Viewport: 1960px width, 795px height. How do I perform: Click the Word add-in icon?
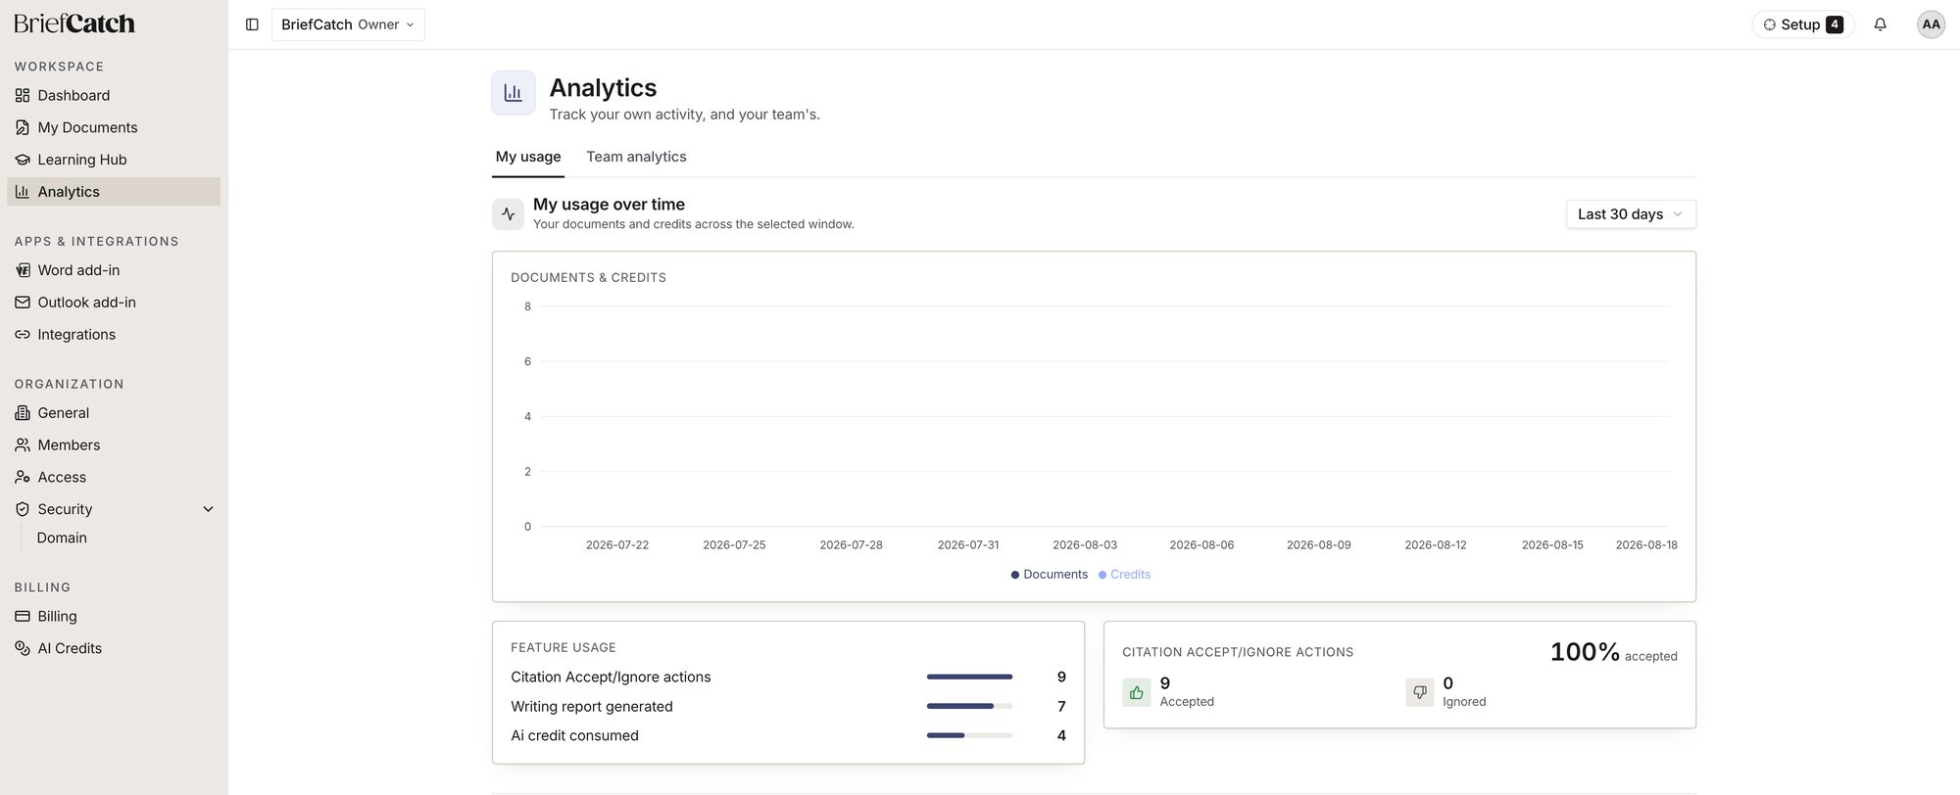coord(23,270)
